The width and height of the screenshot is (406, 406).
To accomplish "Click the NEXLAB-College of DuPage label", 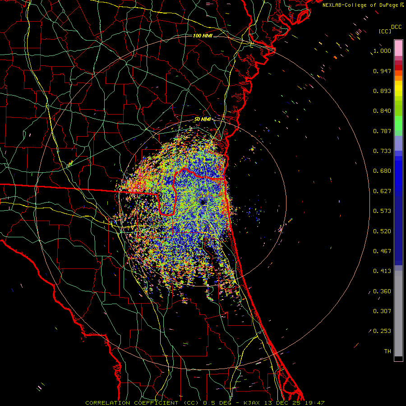I will (360, 5).
